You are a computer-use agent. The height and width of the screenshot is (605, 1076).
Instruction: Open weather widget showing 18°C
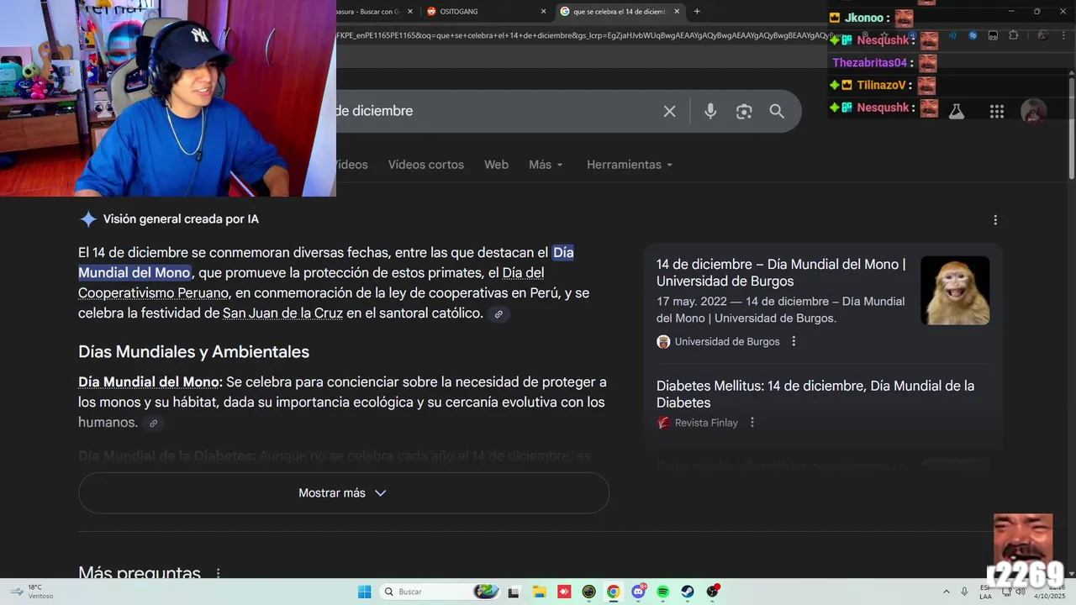34,592
